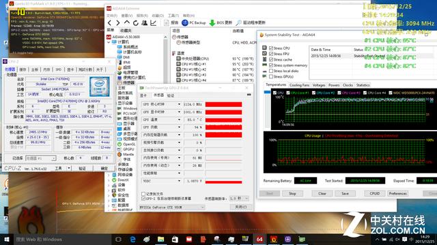Image resolution: width=437 pixels, height=245 pixels.
Task: Switch to AIDA64 taskbar icon
Action: [x=259, y=239]
